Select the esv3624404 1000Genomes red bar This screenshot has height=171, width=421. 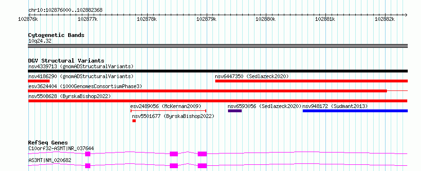pyautogui.click(x=208, y=91)
